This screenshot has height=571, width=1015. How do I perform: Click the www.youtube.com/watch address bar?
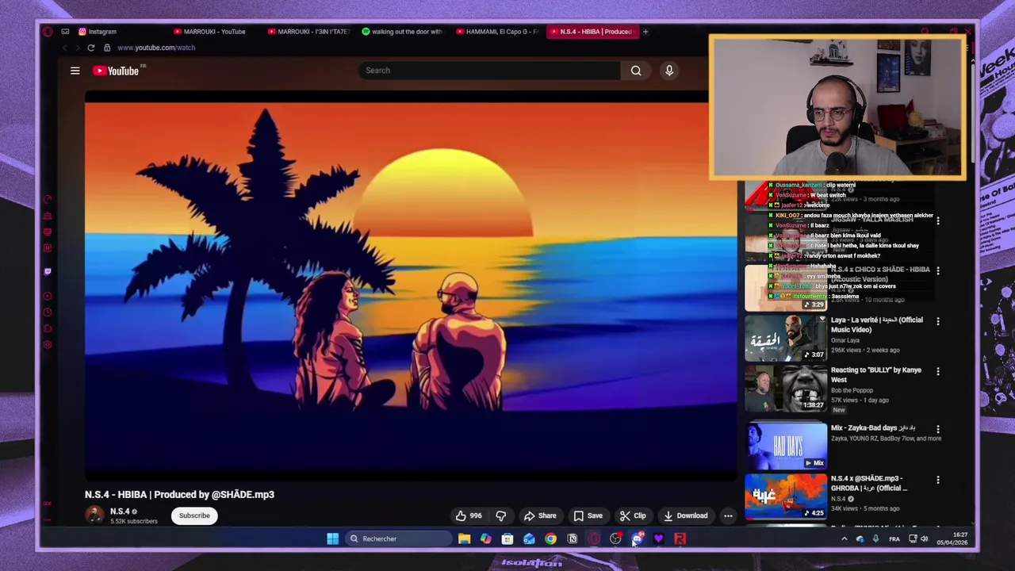tap(156, 48)
